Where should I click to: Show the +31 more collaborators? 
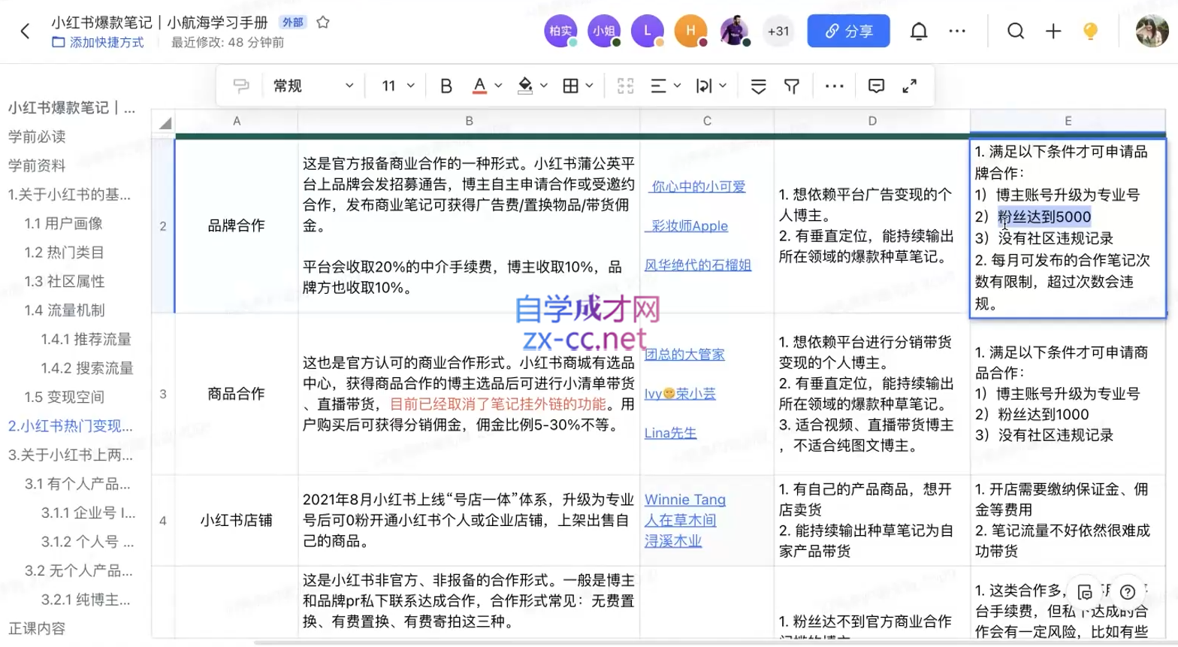point(778,31)
